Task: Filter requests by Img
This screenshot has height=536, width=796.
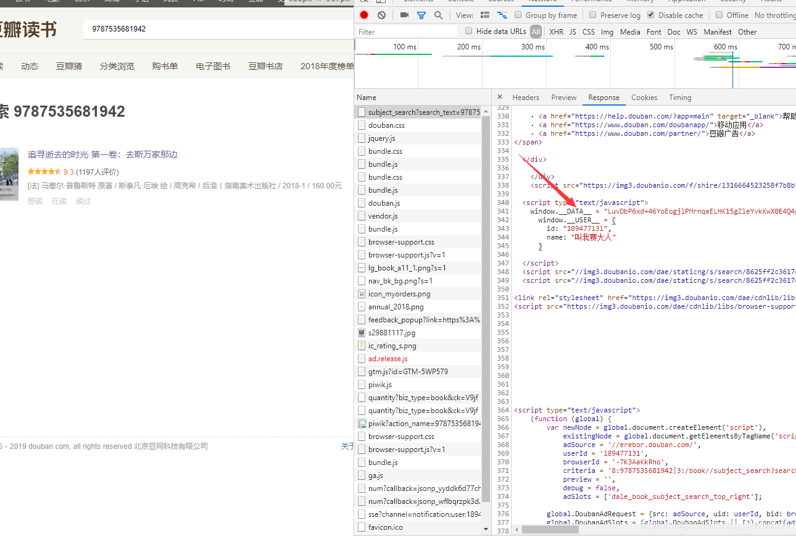Action: [x=607, y=31]
